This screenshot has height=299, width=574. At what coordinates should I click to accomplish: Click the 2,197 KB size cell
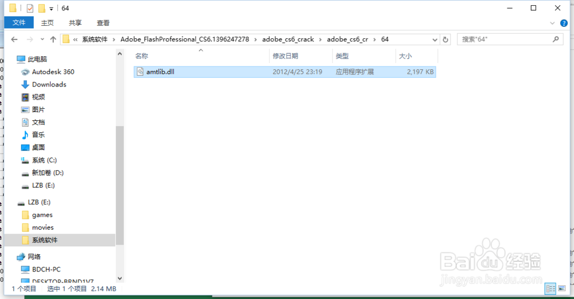click(x=420, y=72)
